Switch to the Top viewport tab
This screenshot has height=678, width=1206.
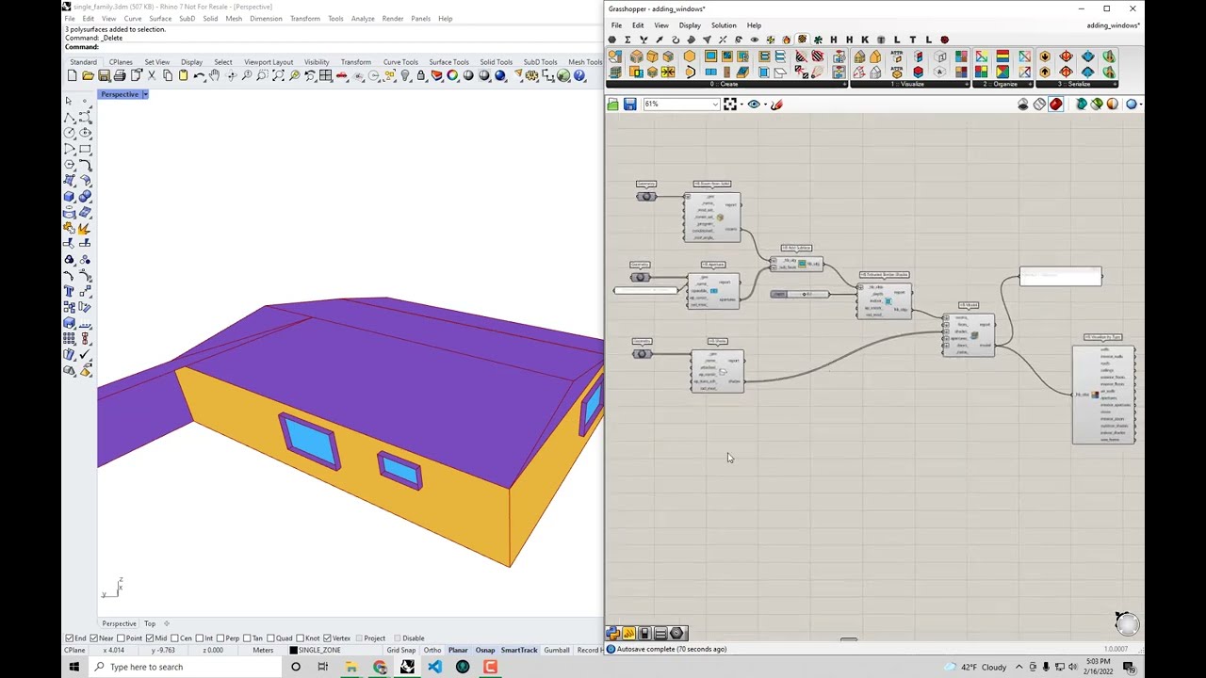pos(150,623)
